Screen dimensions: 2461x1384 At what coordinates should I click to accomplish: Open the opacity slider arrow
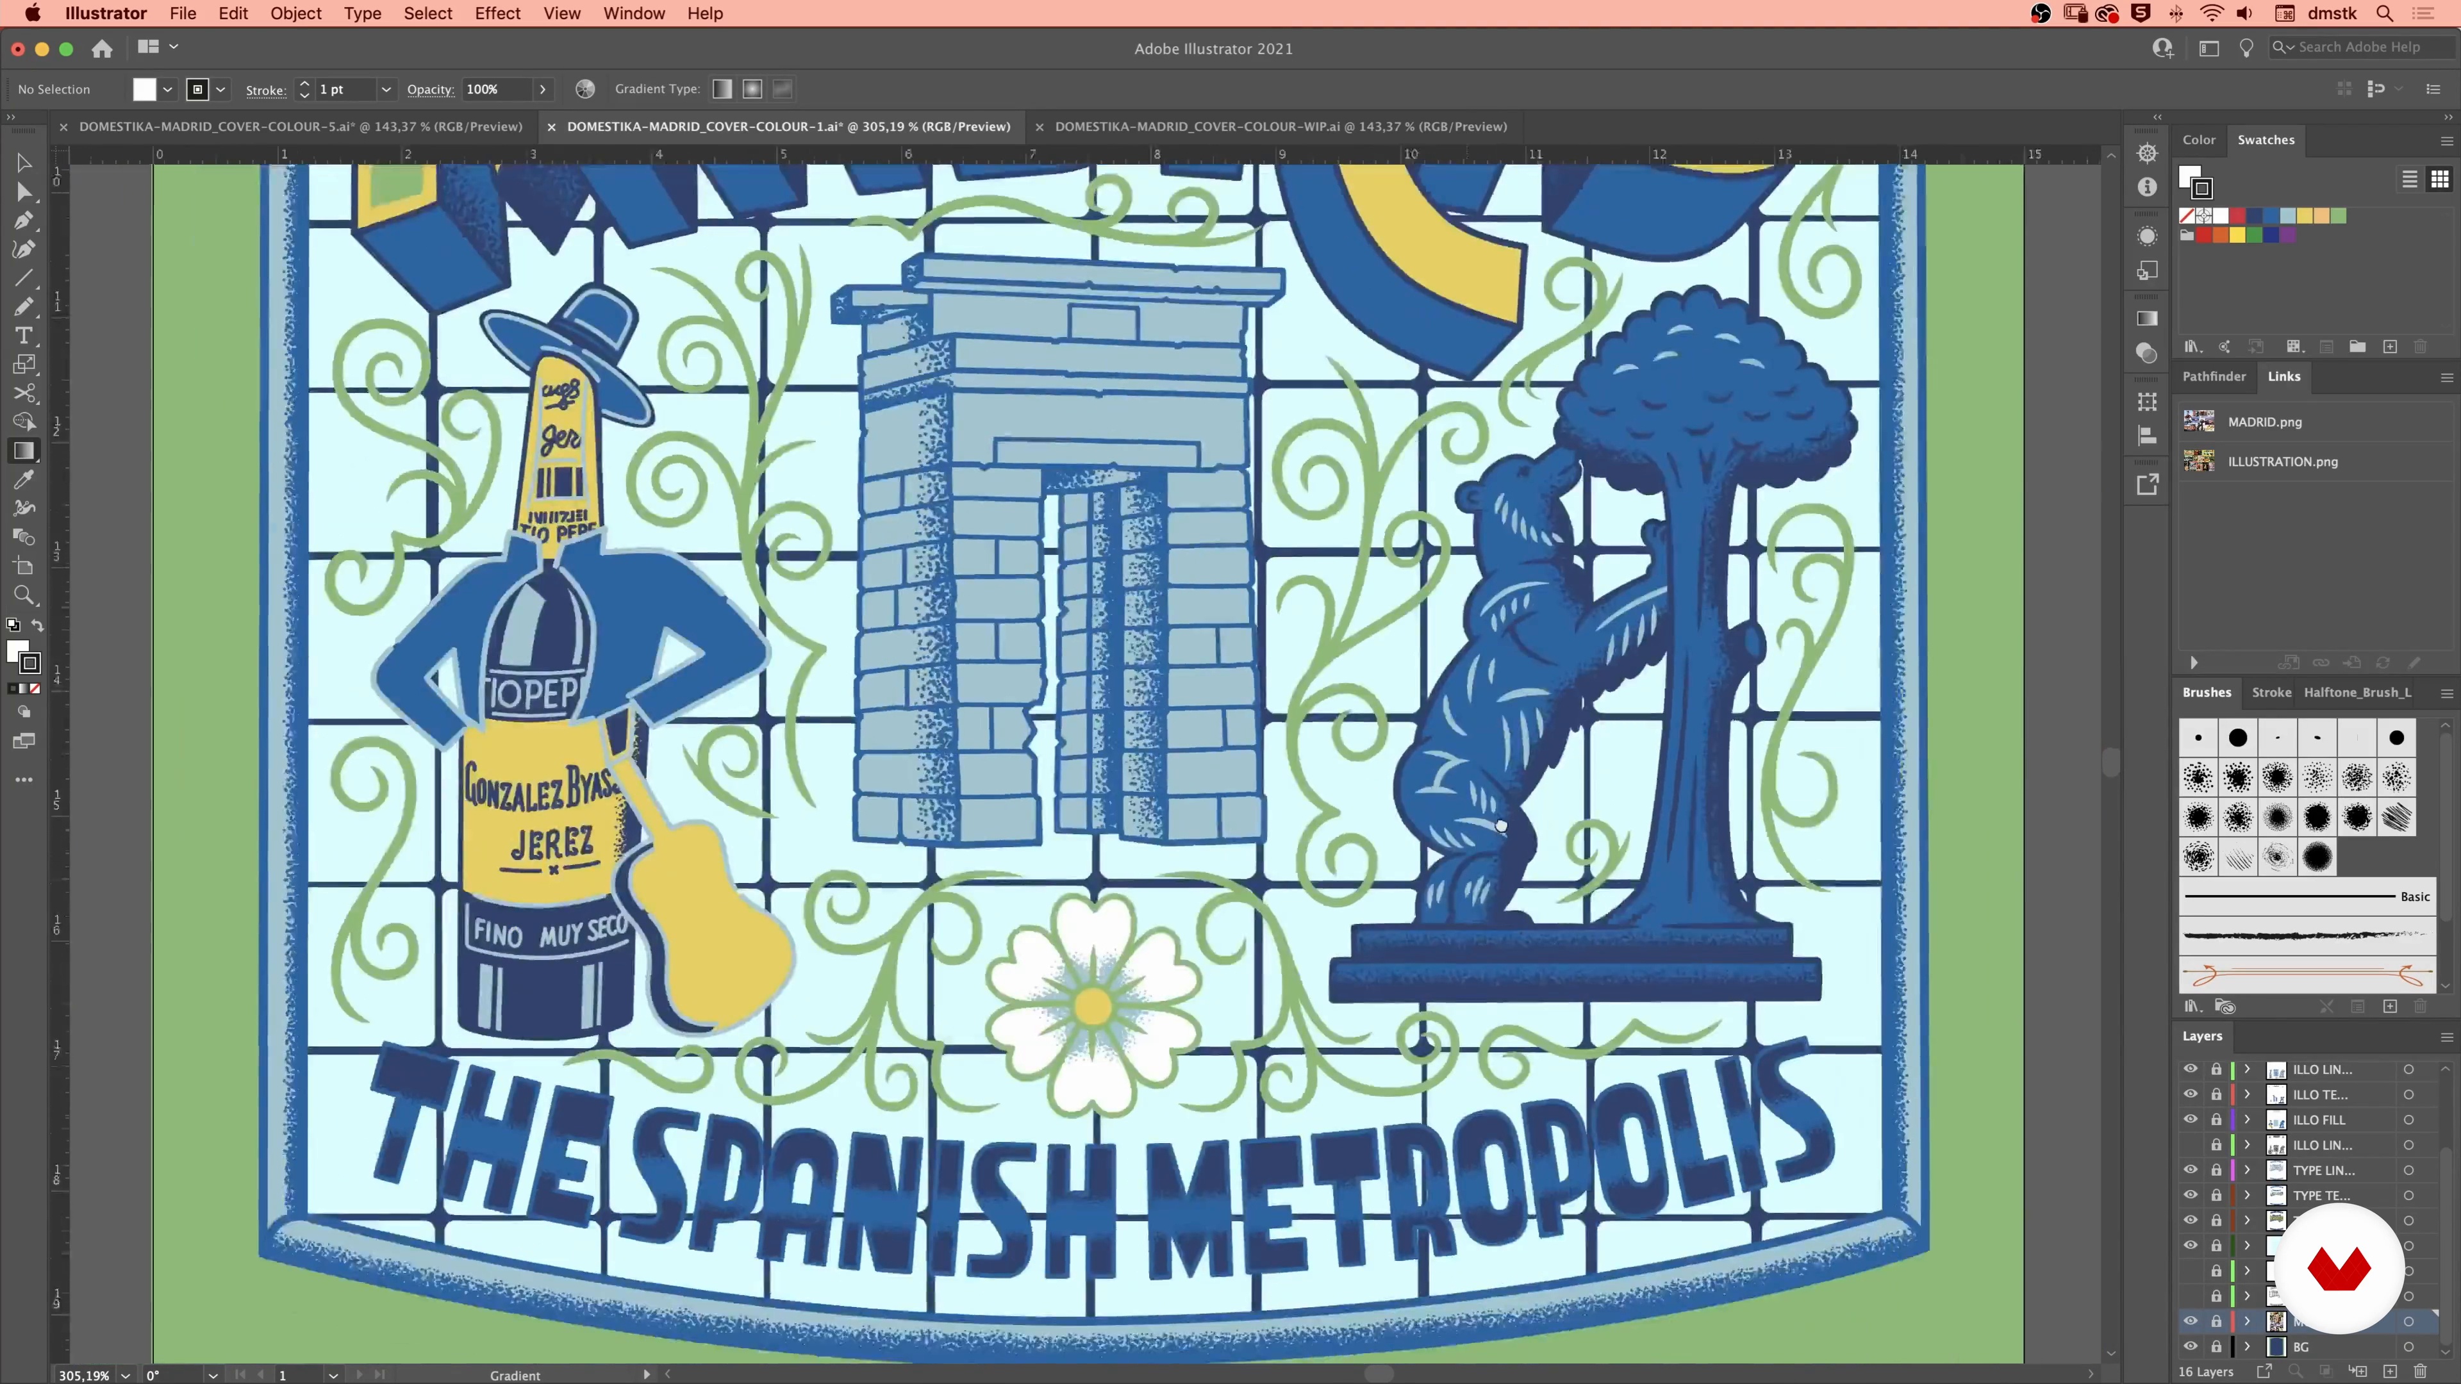pos(543,89)
